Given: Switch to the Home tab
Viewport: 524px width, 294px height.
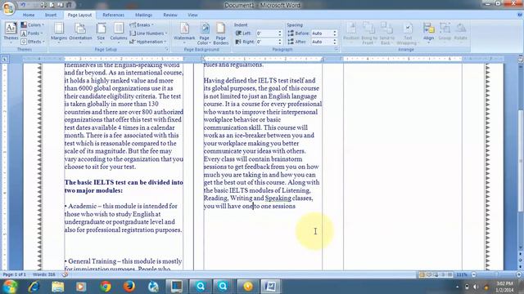Looking at the screenshot, I should pos(29,15).
